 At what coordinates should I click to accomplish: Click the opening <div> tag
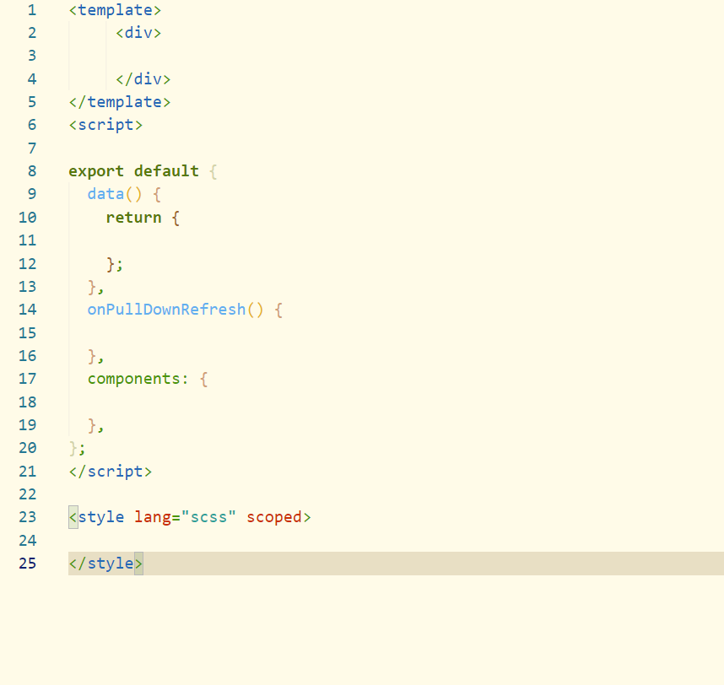pyautogui.click(x=138, y=33)
